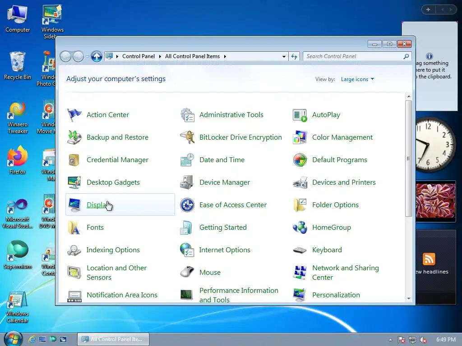462x346 pixels.
Task: Click the All Control Panel Items taskbar button
Action: coord(113,339)
